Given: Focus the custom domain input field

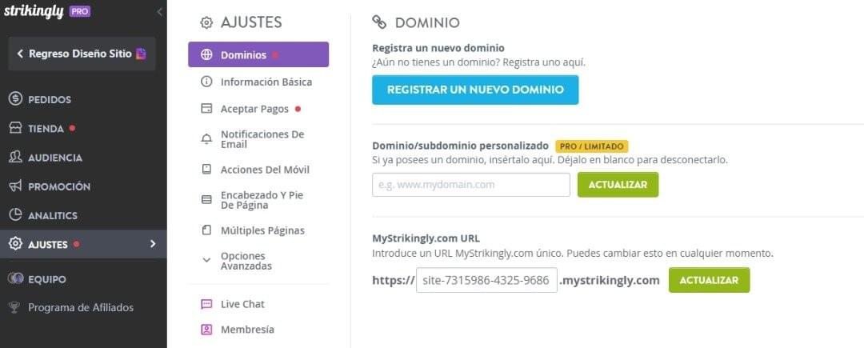Looking at the screenshot, I should pos(471,185).
